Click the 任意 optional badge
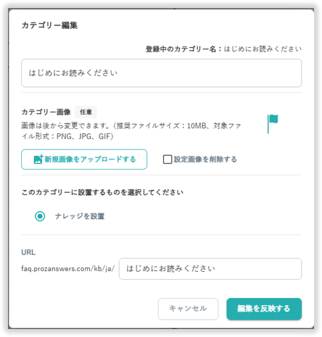 tap(86, 112)
